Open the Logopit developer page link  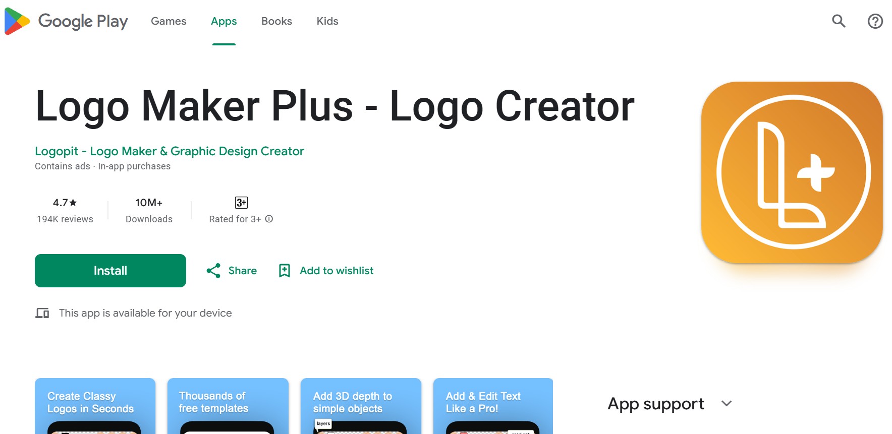tap(170, 151)
